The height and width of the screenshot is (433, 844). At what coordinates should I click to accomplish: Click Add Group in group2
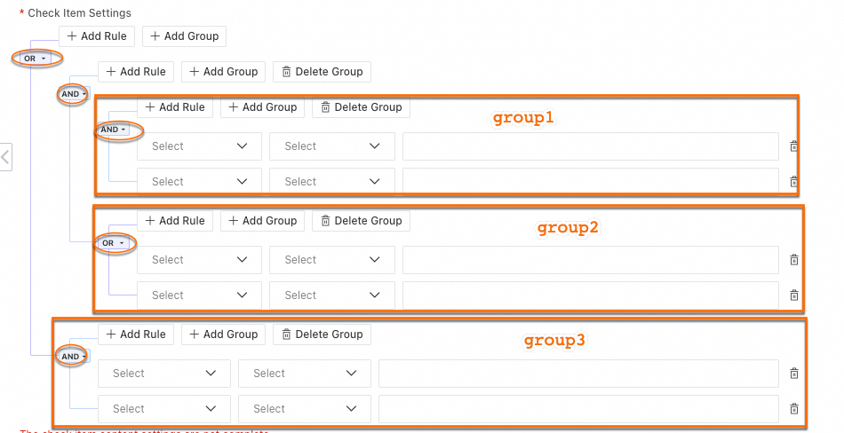pyautogui.click(x=262, y=221)
